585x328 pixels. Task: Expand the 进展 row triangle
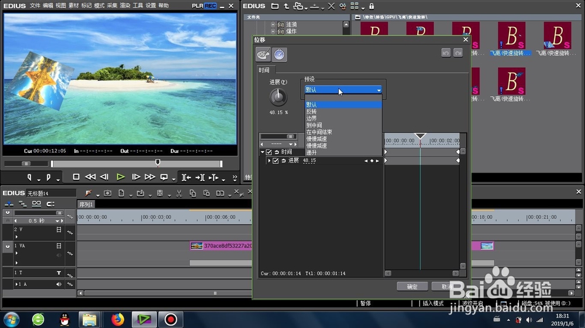click(269, 160)
